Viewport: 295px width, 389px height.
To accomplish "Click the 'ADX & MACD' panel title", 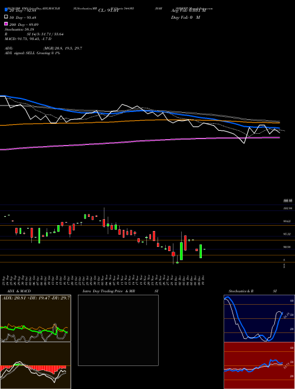I will [x=19, y=291].
